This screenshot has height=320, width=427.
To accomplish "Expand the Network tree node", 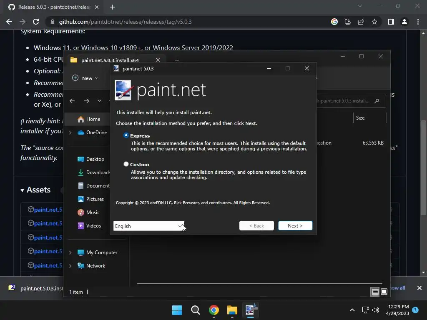I will tap(70, 266).
